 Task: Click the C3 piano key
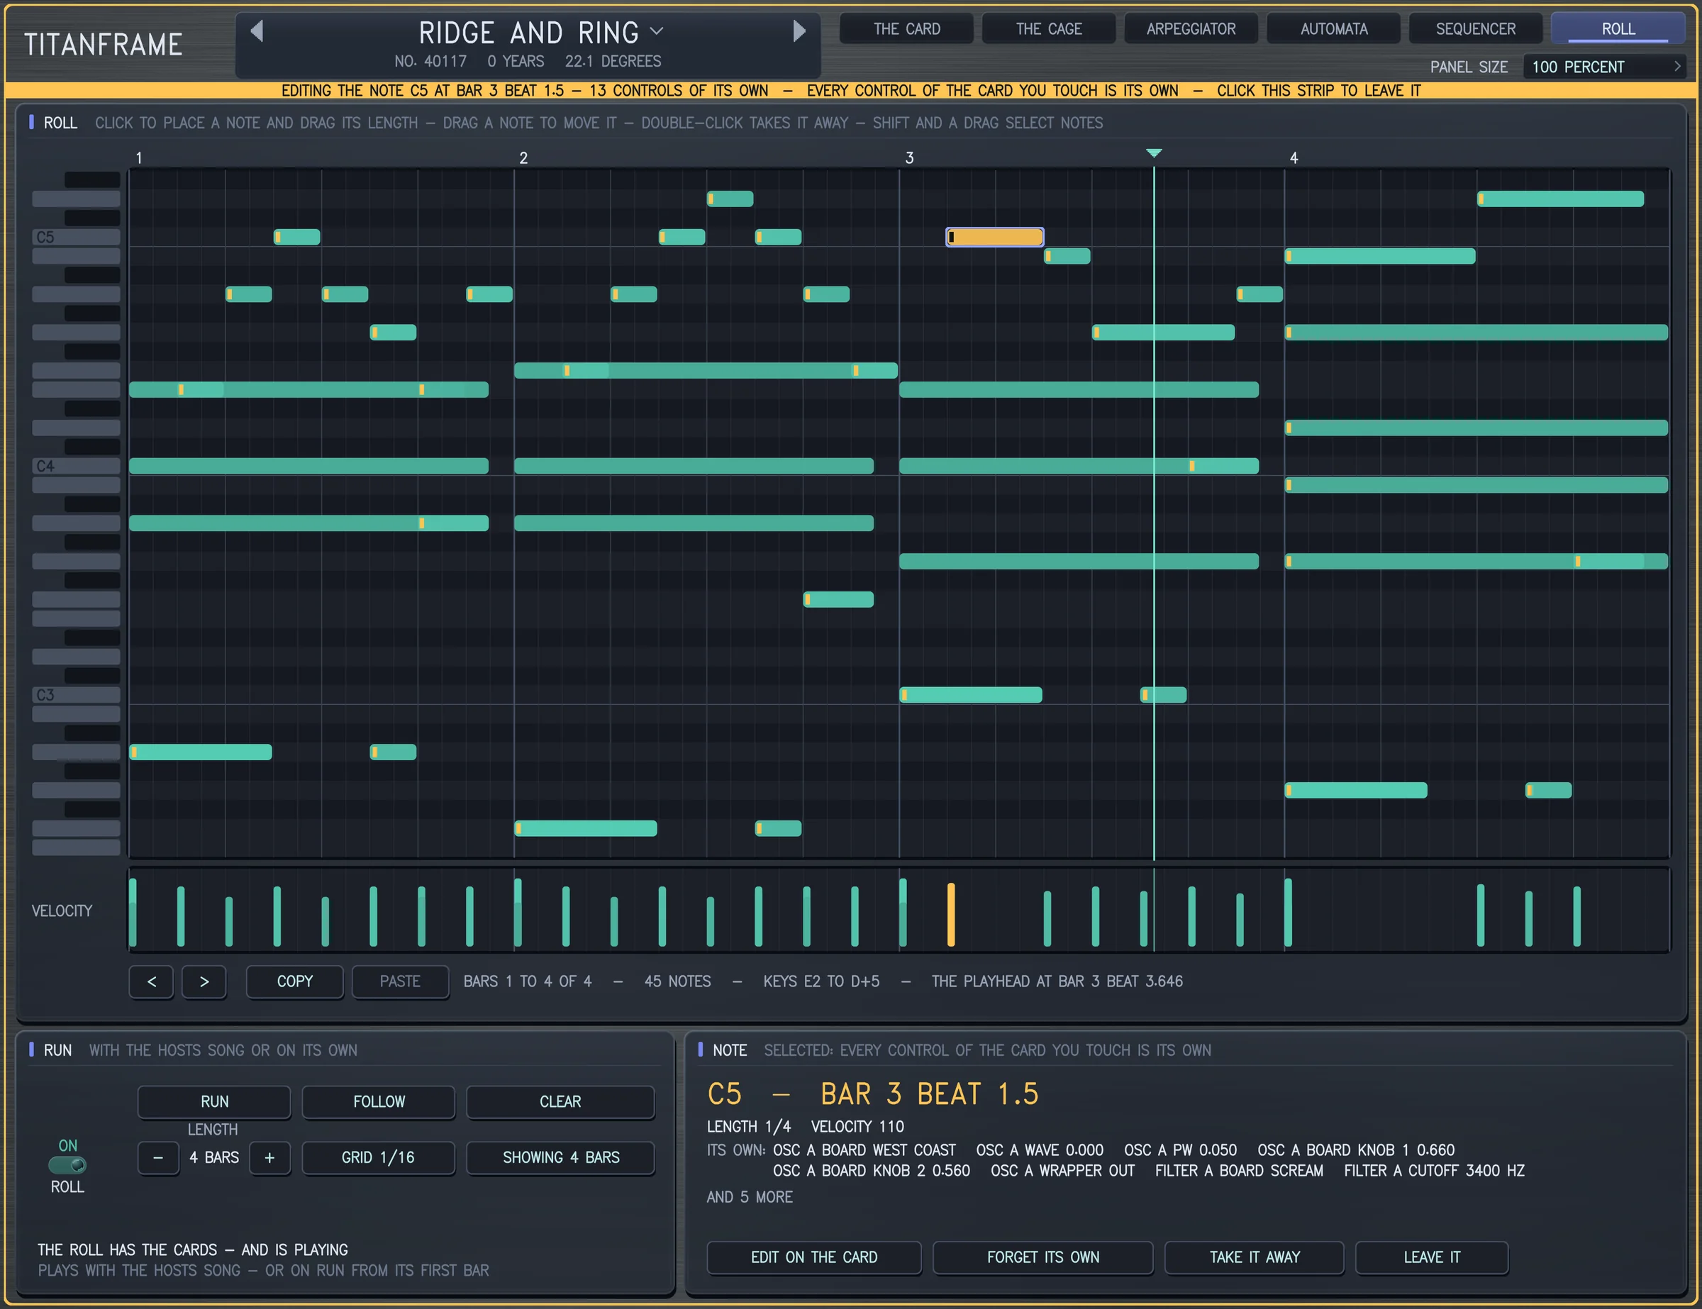(x=76, y=695)
